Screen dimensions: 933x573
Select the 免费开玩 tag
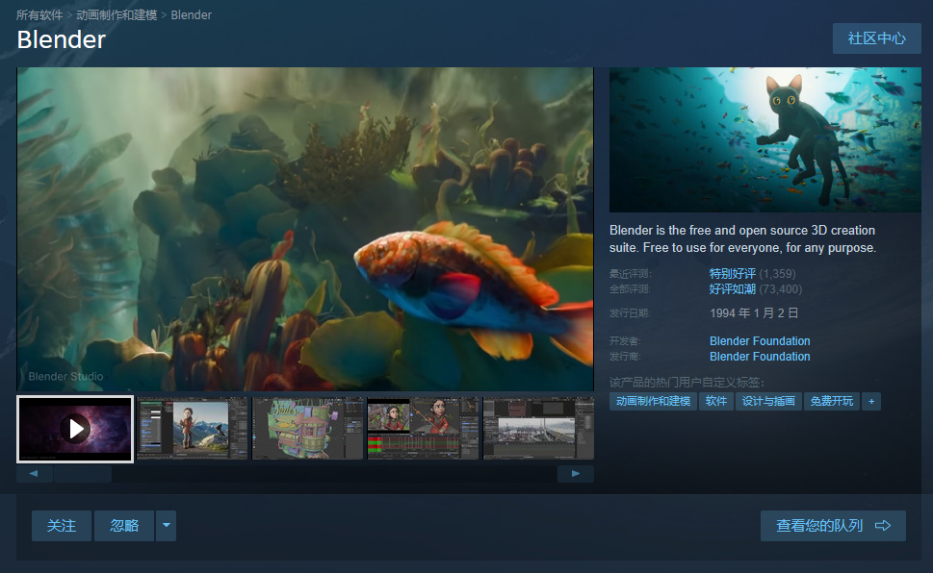pos(832,401)
